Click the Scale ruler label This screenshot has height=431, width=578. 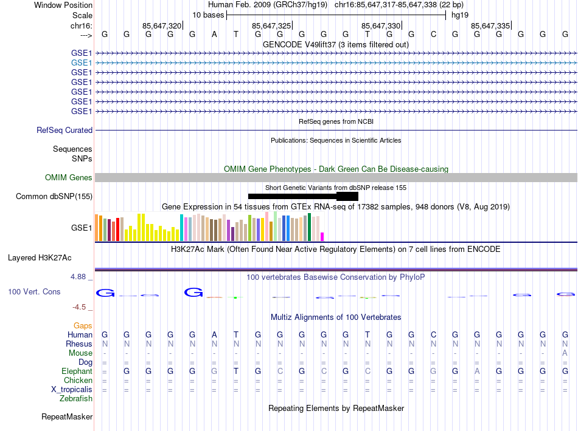[x=82, y=15]
